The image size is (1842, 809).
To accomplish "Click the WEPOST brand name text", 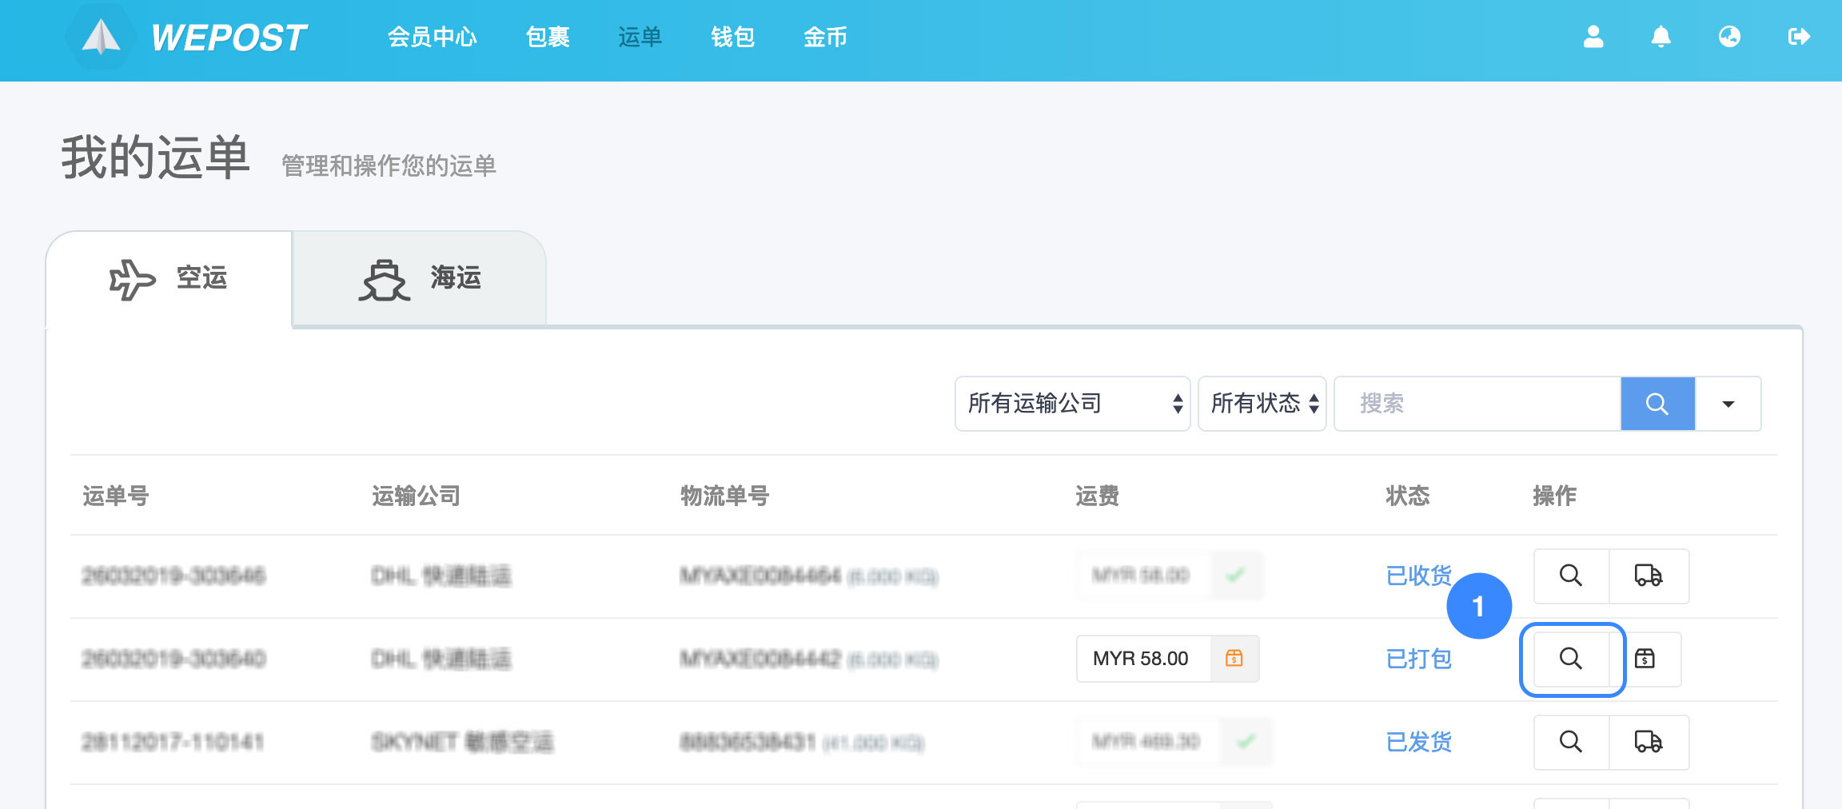I will point(229,38).
